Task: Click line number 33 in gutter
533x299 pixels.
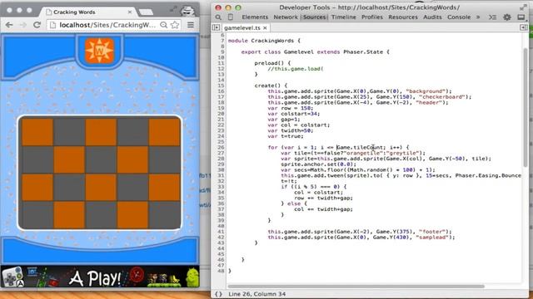Action: pyautogui.click(x=221, y=186)
